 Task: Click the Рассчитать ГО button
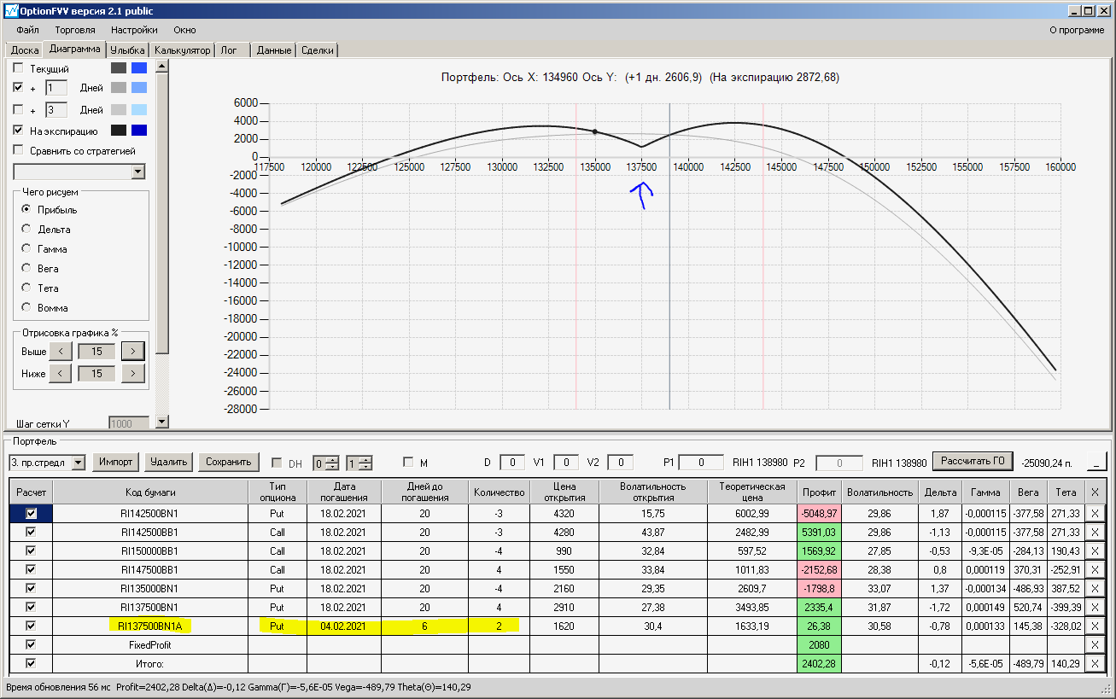click(x=972, y=462)
